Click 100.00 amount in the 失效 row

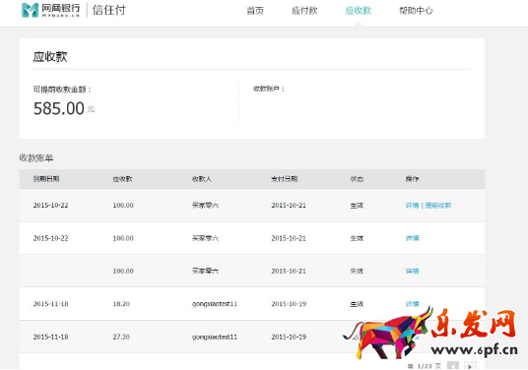[123, 271]
